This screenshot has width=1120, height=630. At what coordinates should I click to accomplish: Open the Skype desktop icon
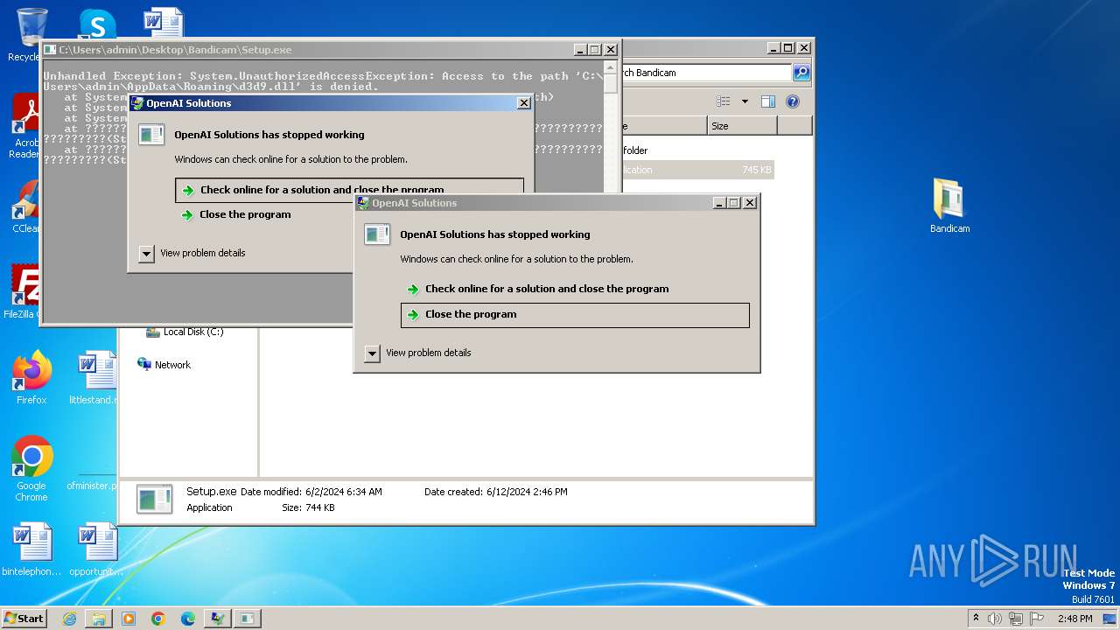(97, 24)
